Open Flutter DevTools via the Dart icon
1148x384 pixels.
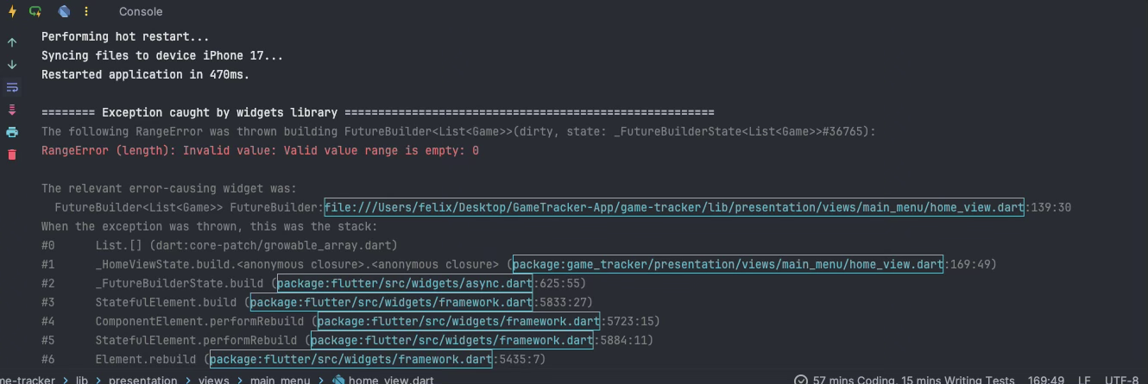click(64, 12)
